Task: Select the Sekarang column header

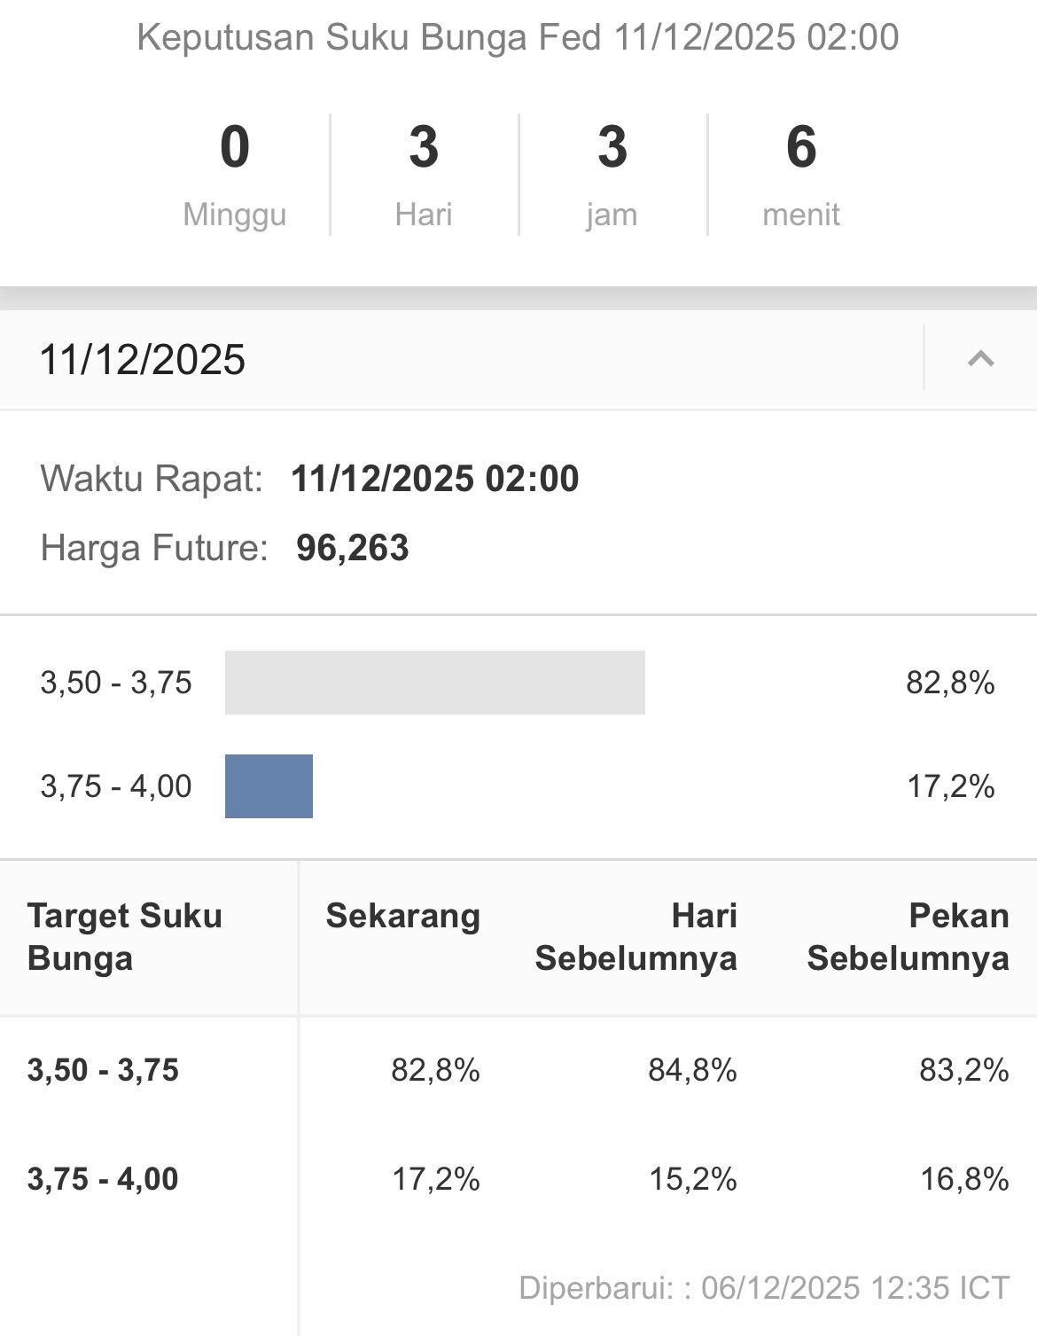Action: pos(402,916)
